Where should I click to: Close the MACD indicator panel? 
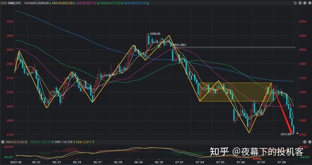click(x=305, y=142)
